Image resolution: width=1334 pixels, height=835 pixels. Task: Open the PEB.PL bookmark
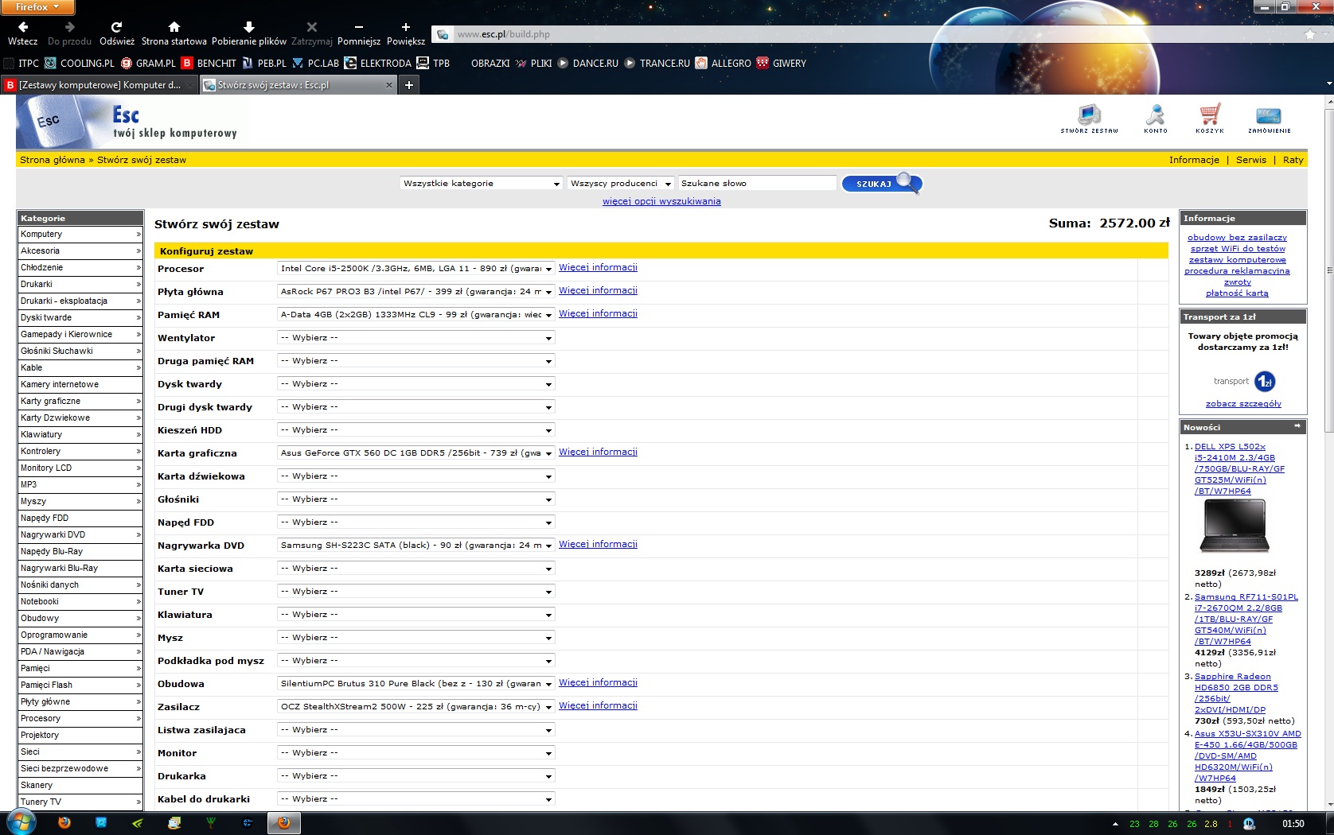263,64
